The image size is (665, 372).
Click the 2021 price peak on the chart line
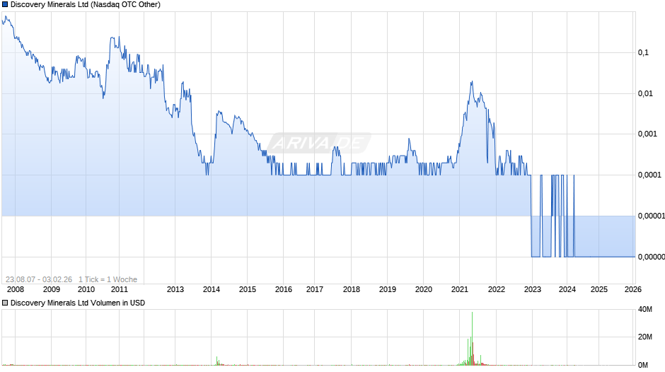(x=472, y=82)
